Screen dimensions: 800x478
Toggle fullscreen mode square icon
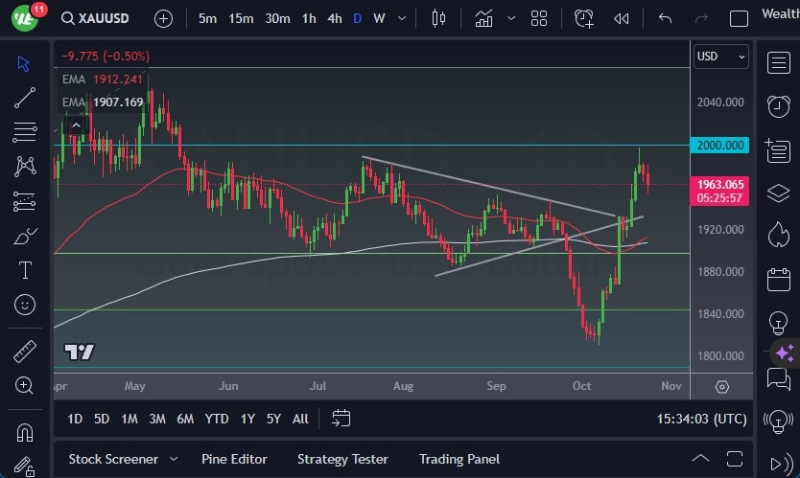tap(739, 18)
